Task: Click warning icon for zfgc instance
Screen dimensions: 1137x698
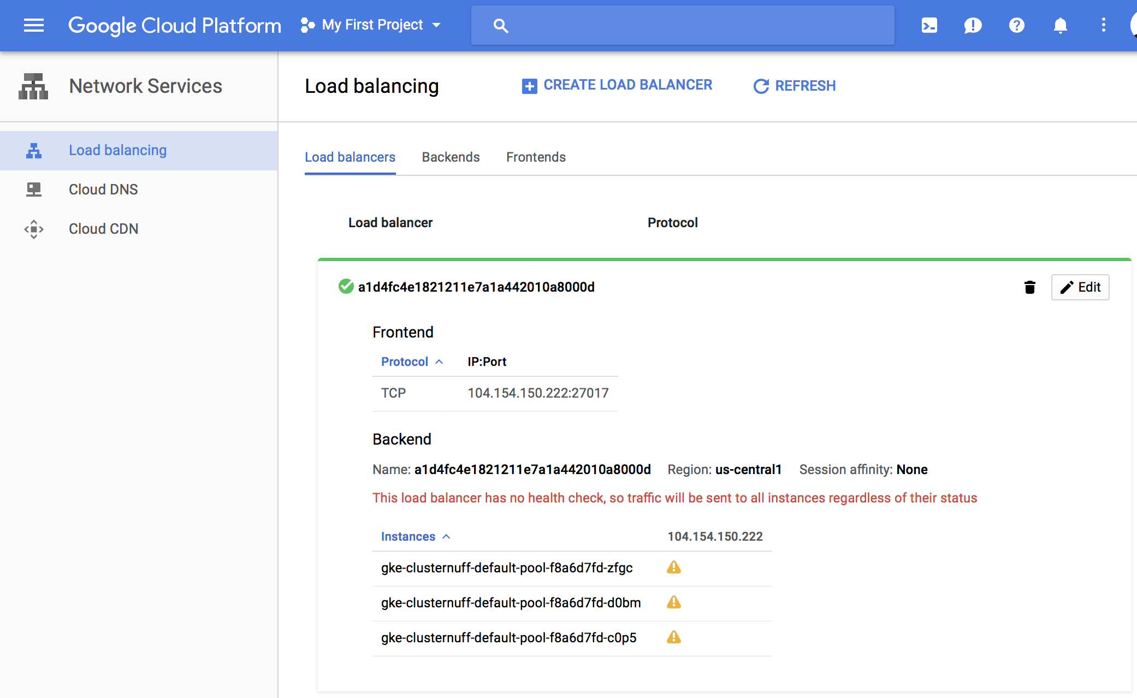Action: tap(673, 567)
